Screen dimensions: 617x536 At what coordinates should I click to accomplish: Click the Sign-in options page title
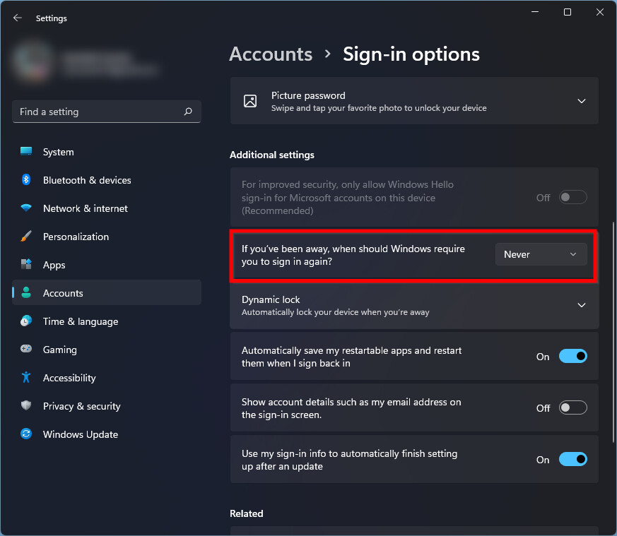(411, 54)
